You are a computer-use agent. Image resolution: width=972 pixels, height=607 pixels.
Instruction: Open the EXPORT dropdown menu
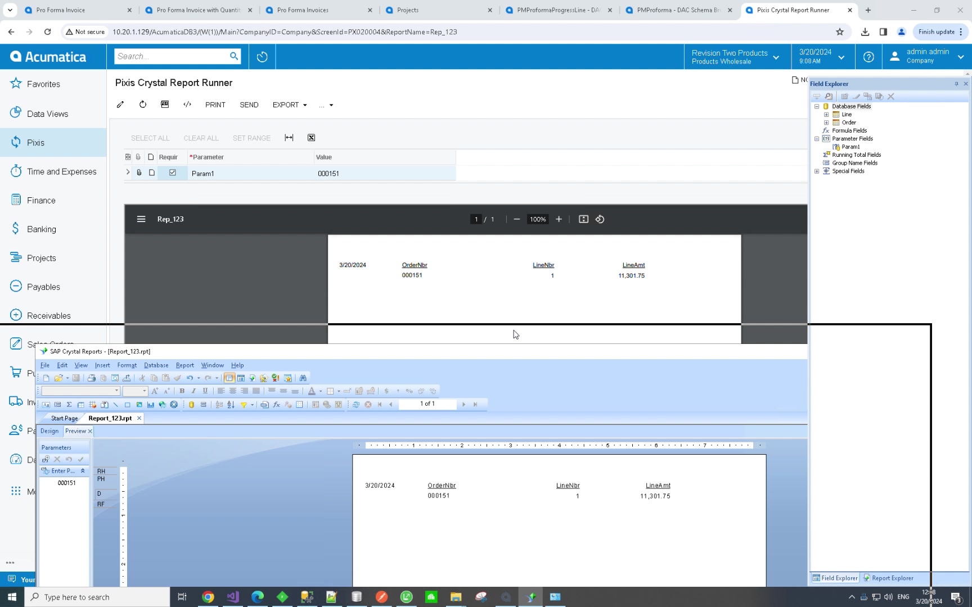tap(290, 105)
